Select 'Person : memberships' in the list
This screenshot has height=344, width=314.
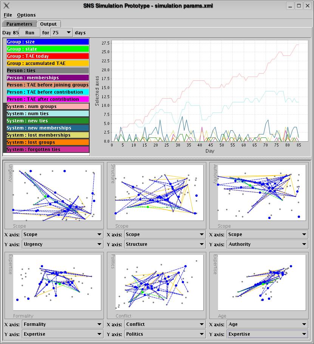(48, 78)
